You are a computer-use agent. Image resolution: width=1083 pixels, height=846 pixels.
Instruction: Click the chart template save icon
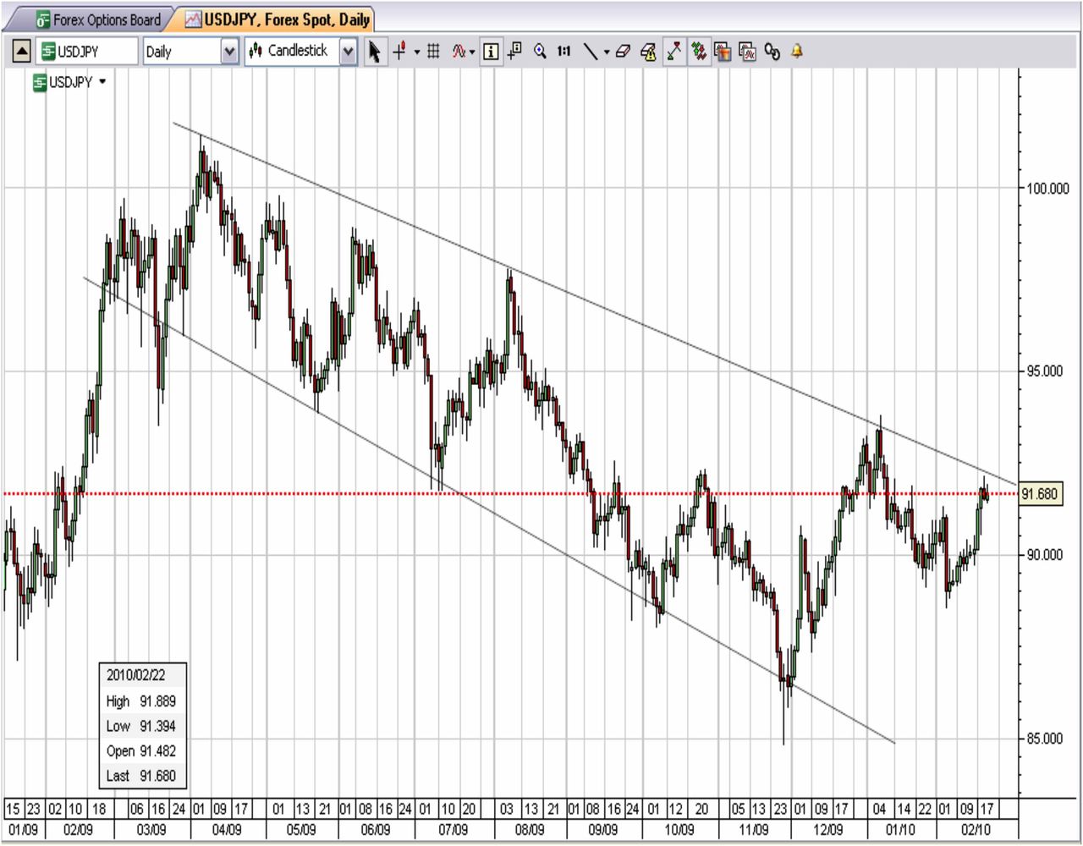coord(723,52)
